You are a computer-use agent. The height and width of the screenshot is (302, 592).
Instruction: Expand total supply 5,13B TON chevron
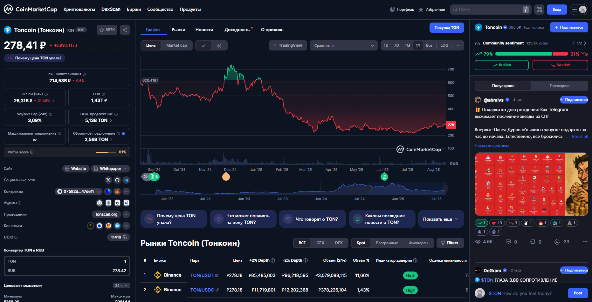(111, 120)
